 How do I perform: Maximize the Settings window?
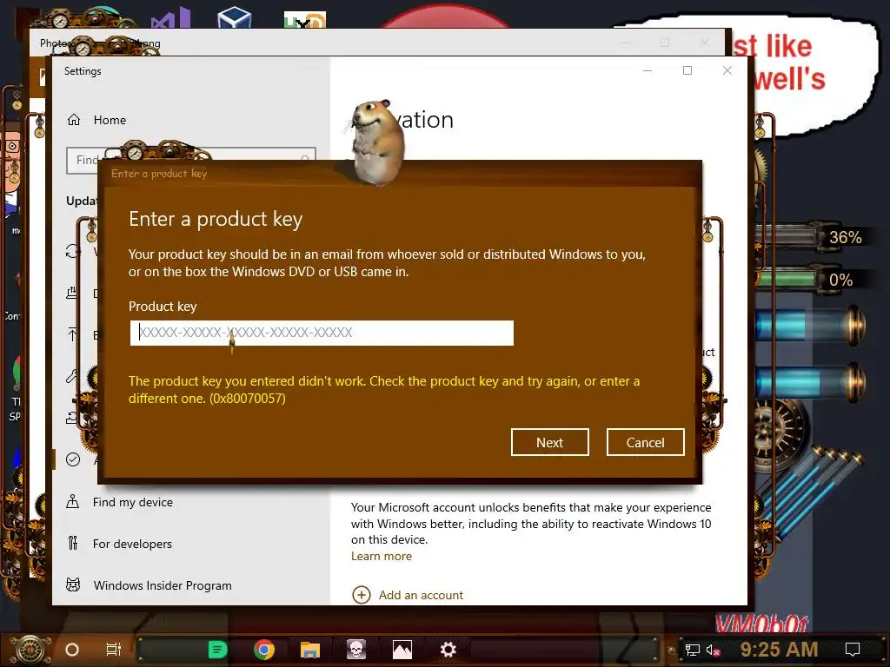(x=687, y=70)
